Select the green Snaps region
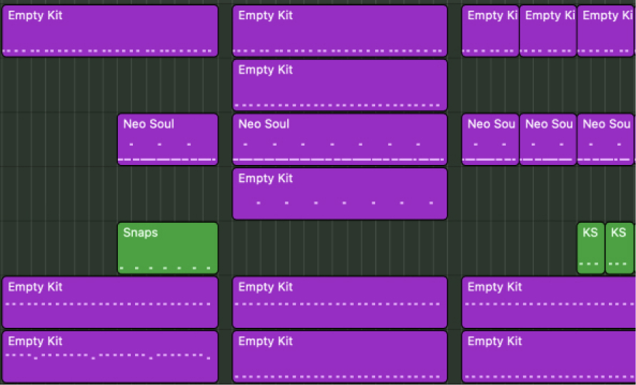Viewport: 636px width, 385px height. pyautogui.click(x=167, y=248)
